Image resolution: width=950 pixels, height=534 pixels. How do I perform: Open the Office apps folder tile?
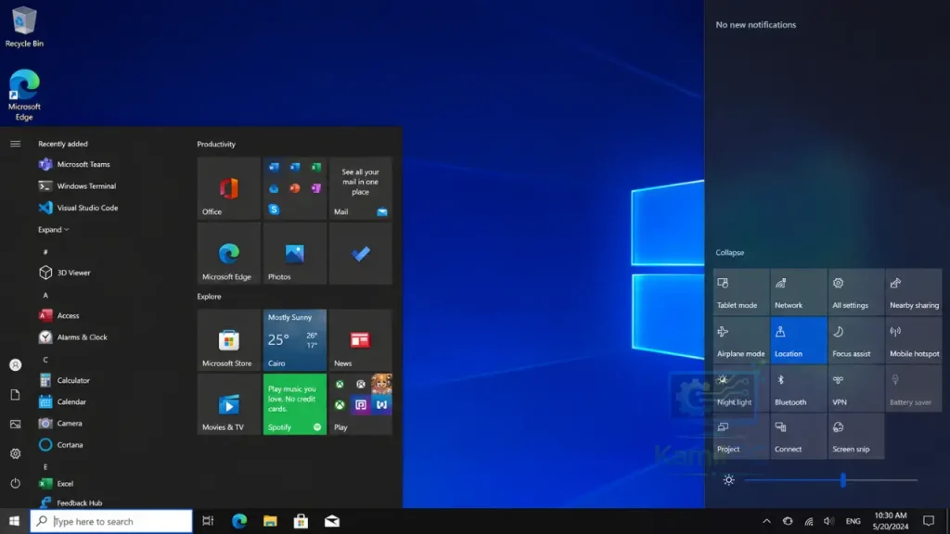click(x=294, y=188)
